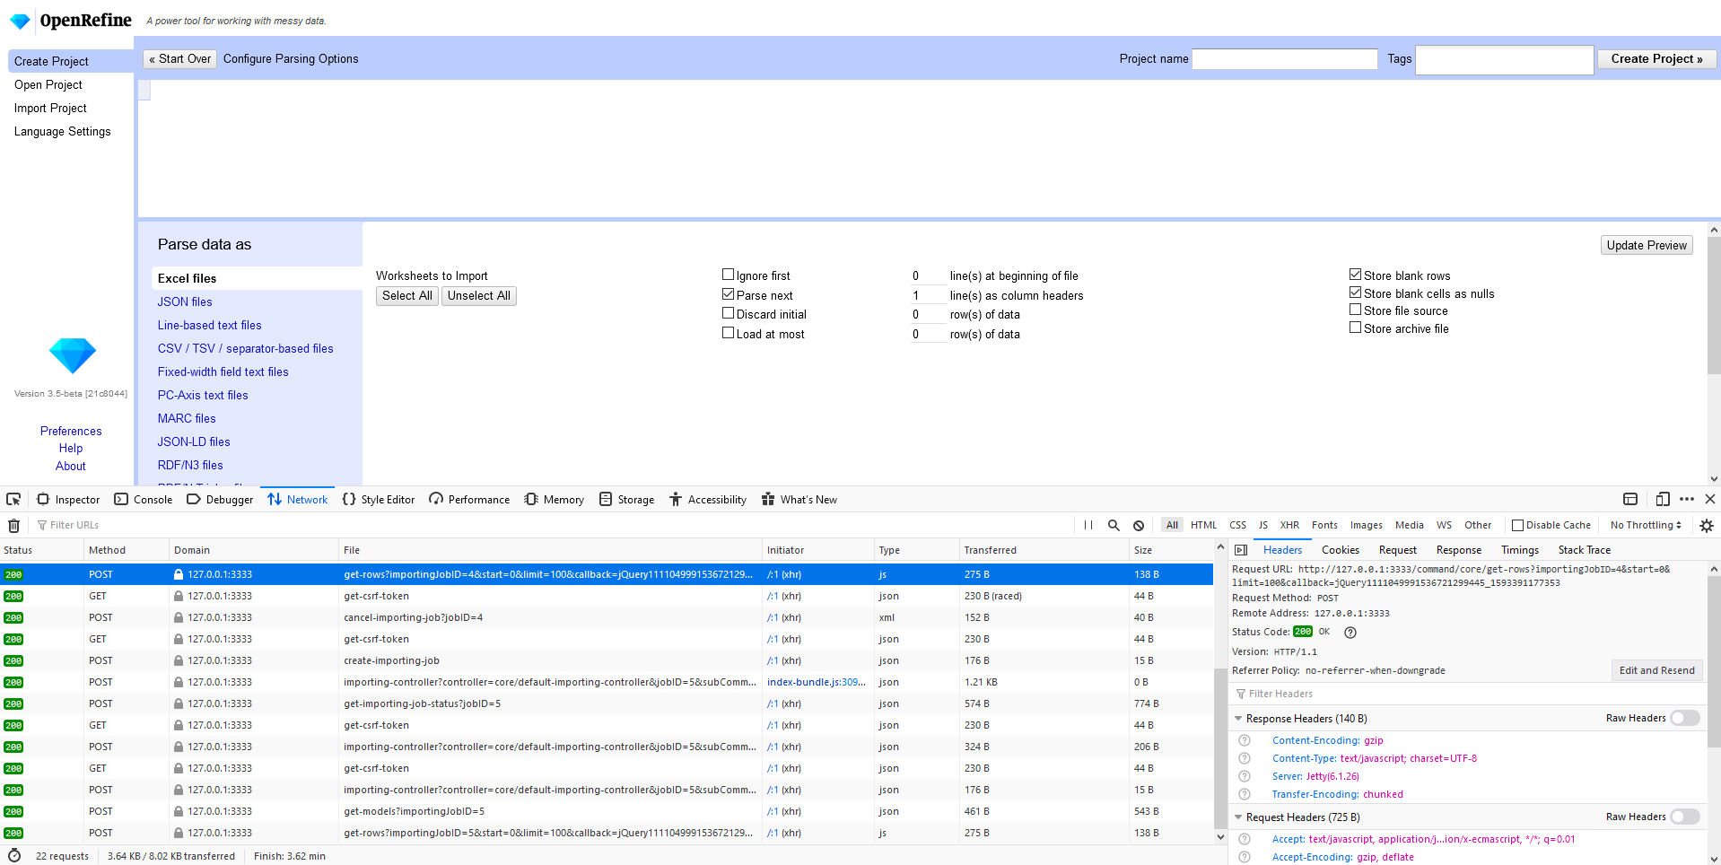Screen dimensions: 1721x865
Task: Click the Network tab arrows icon
Action: (275, 499)
